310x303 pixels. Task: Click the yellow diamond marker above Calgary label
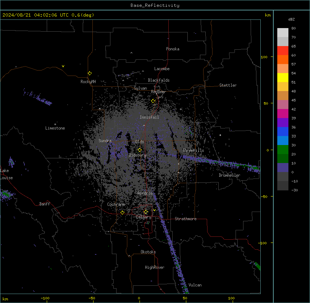tap(146, 212)
